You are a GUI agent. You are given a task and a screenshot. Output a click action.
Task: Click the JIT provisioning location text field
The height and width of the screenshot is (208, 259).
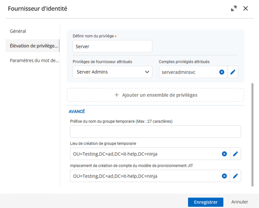pyautogui.click(x=146, y=176)
